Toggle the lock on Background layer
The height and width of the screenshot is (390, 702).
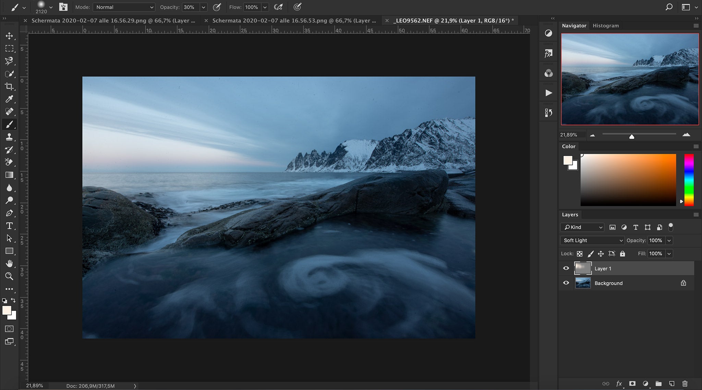point(683,283)
